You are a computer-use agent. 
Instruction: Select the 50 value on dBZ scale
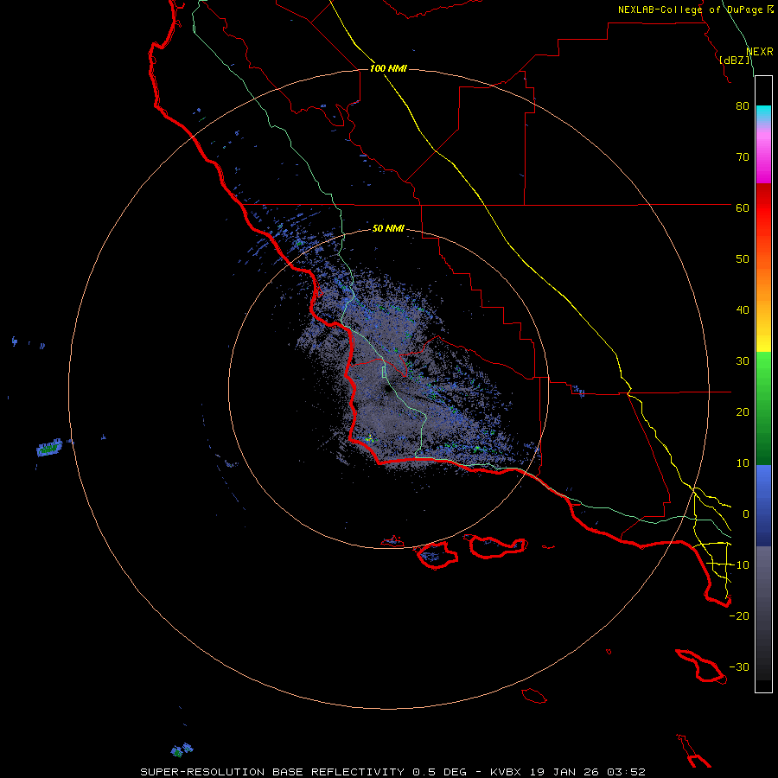(743, 259)
